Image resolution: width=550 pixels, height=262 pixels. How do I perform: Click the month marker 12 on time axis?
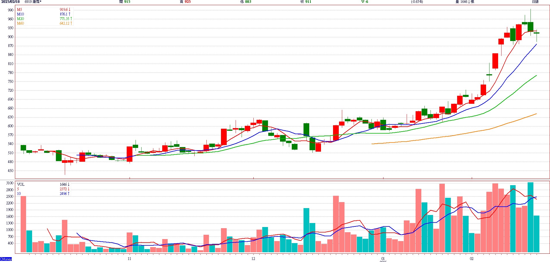coord(253,259)
